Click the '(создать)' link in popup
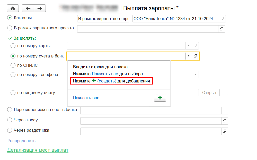257x160 pixels. (x=107, y=81)
